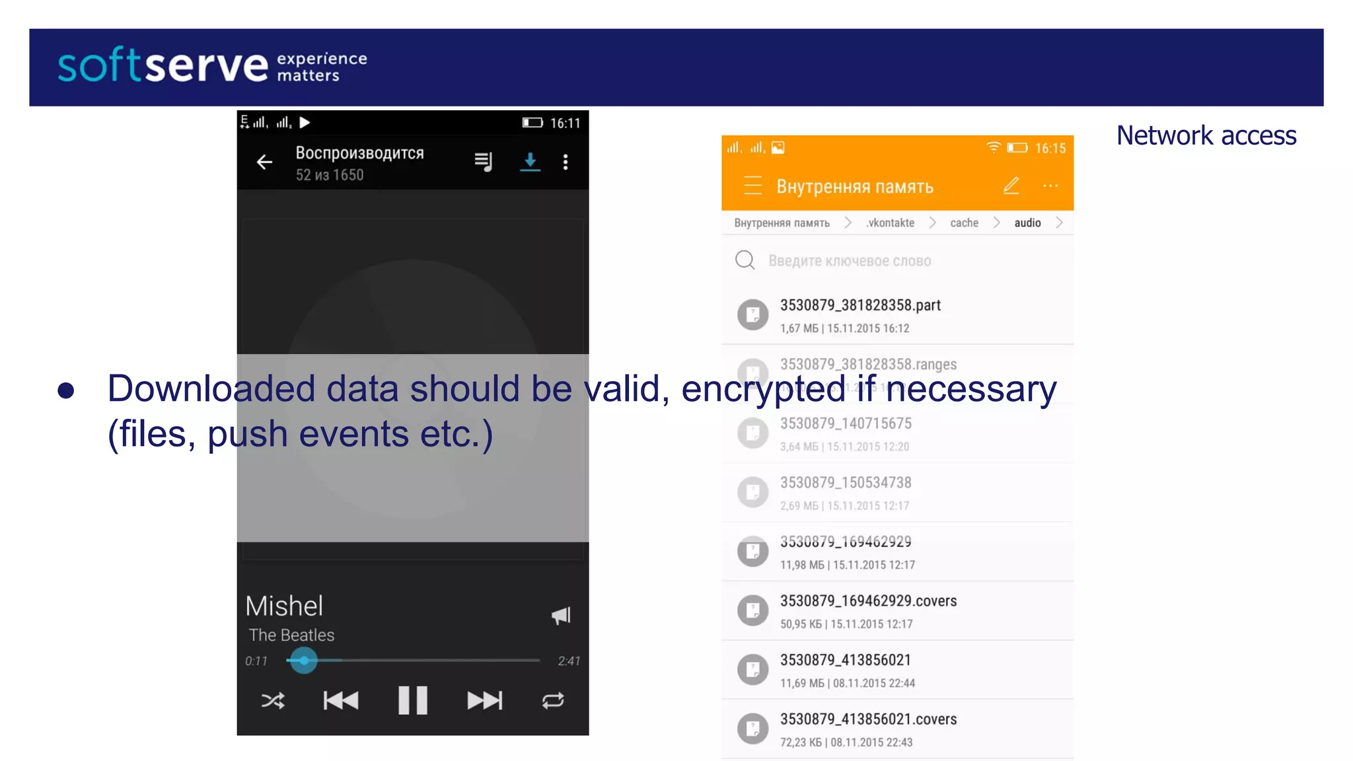Open the three-dot overflow menu in player
The image size is (1353, 761).
(566, 162)
